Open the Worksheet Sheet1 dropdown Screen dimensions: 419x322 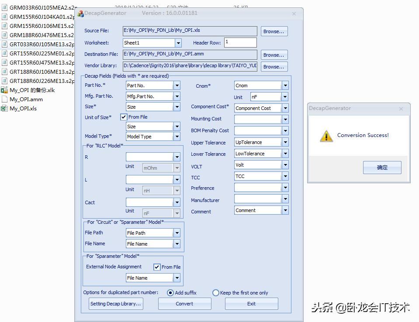pos(178,43)
